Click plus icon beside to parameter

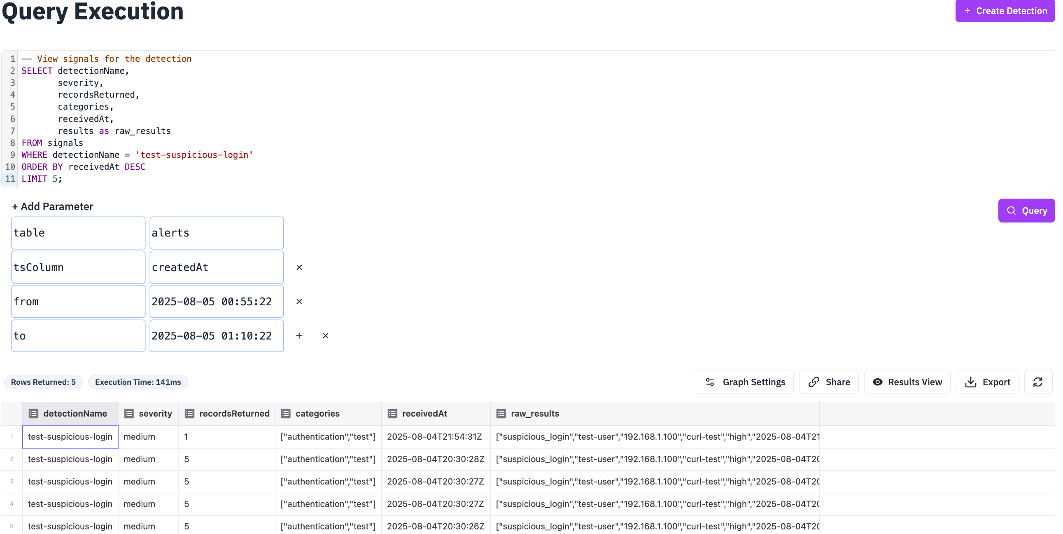[299, 336]
